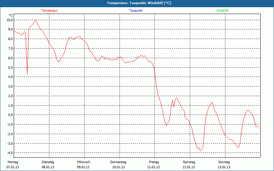
Task: Select the 2,0 y-axis label
Action: tap(11, 96)
